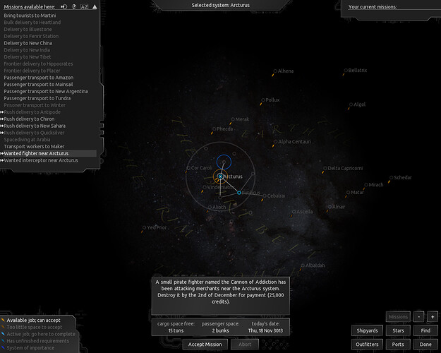Select Frontier delivery to Placer mission

(32, 71)
